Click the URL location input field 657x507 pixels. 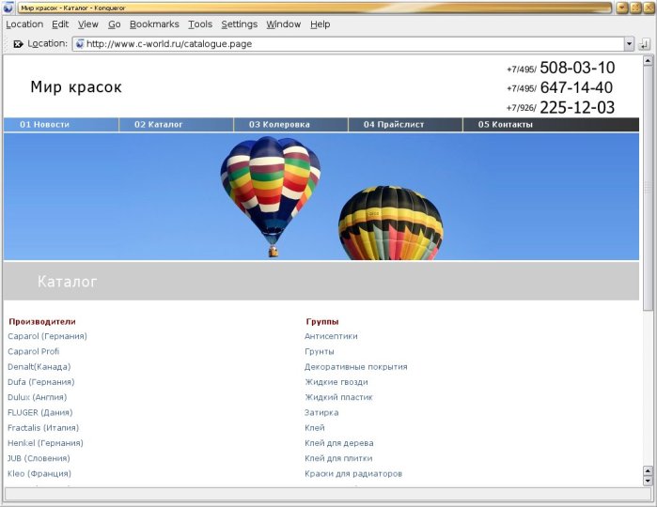(348, 44)
